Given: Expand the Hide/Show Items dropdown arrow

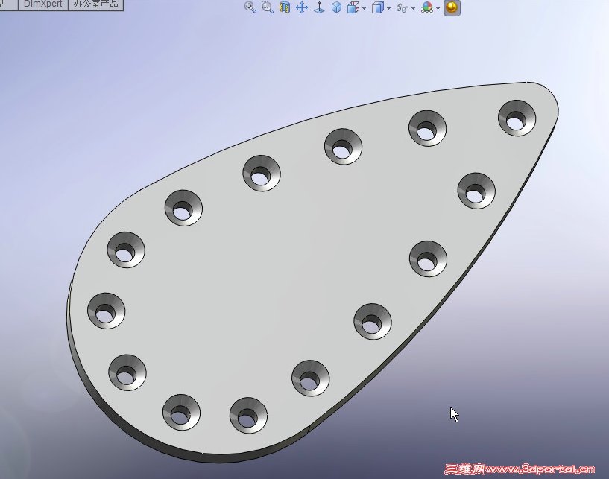Looking at the screenshot, I should click(413, 8).
